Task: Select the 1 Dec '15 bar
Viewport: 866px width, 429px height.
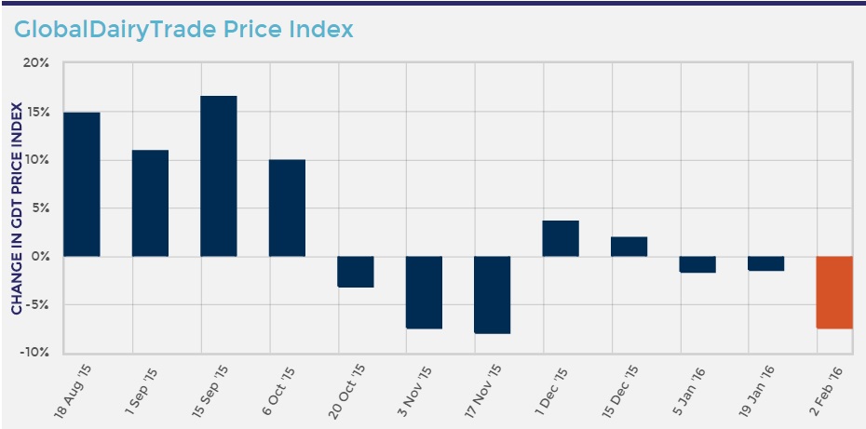Action: [561, 238]
